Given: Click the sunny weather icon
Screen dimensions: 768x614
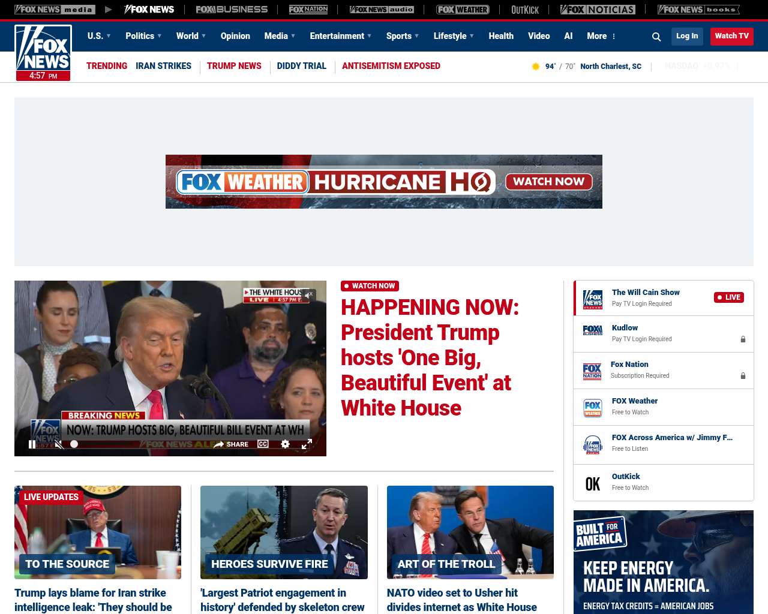Looking at the screenshot, I should [x=536, y=67].
